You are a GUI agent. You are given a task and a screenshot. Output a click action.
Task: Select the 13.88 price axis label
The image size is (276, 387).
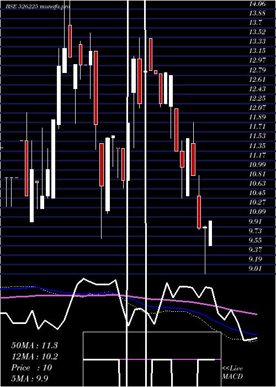pyautogui.click(x=257, y=13)
